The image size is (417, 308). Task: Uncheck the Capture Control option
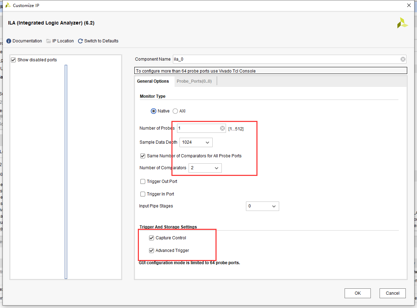click(x=151, y=238)
